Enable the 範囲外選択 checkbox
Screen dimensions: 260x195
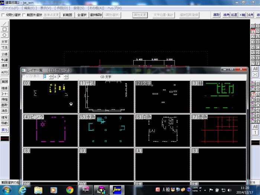coord(24,15)
